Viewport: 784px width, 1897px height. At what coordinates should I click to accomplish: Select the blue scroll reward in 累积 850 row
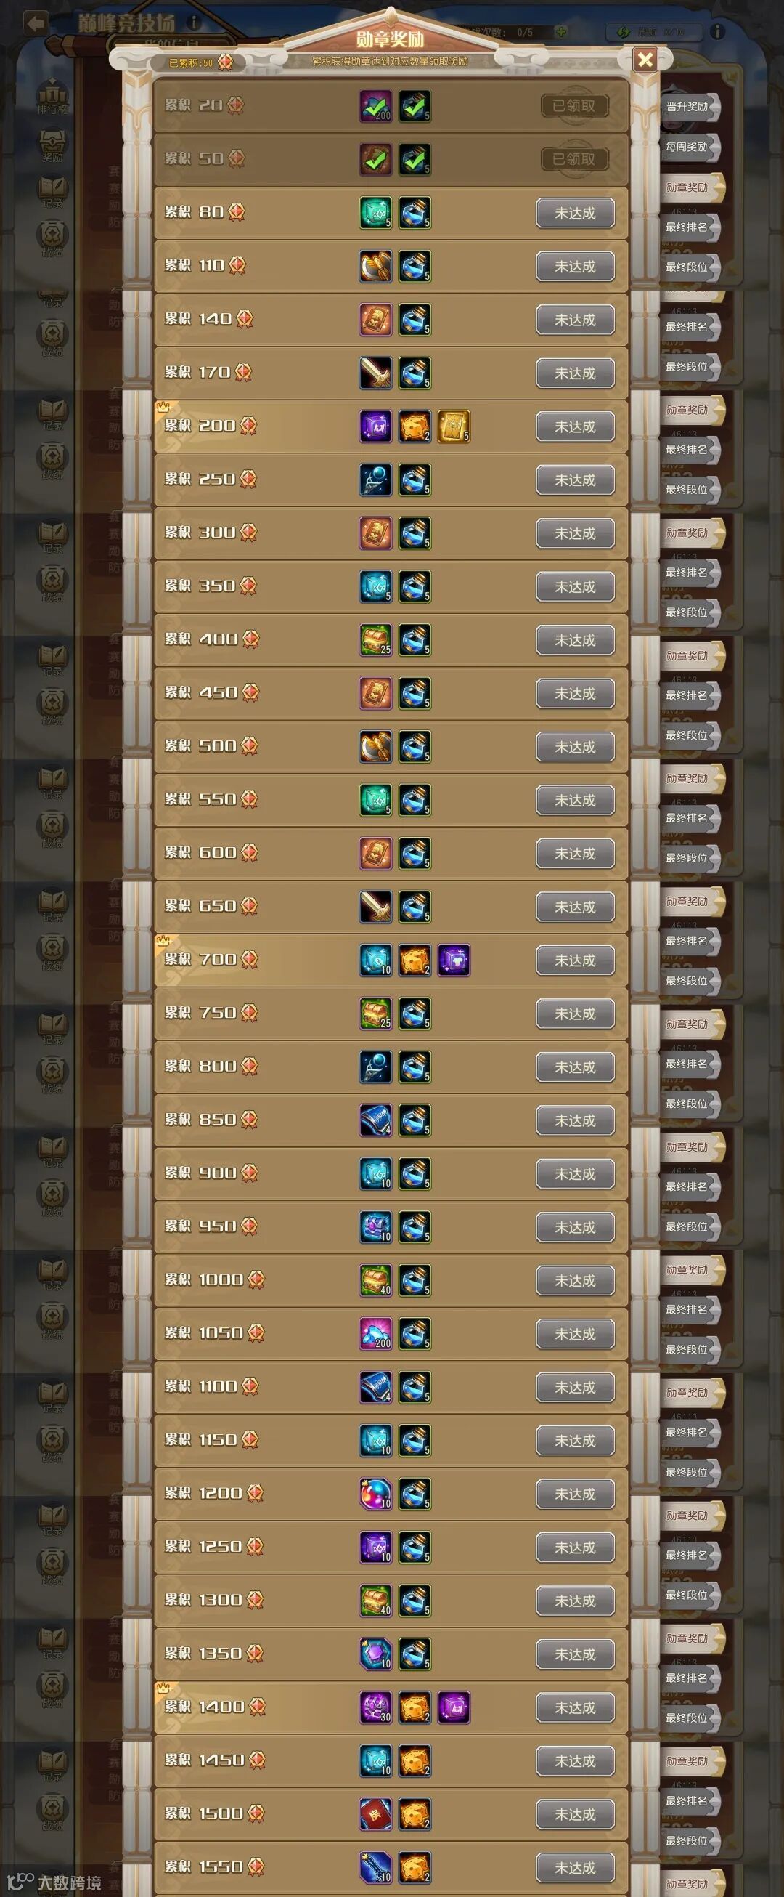tap(375, 1120)
